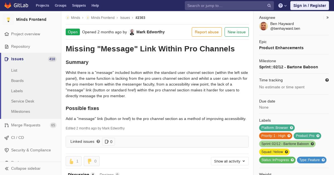Click the Linked issues help icon
This screenshot has width=334, height=175.
pyautogui.click(x=98, y=141)
